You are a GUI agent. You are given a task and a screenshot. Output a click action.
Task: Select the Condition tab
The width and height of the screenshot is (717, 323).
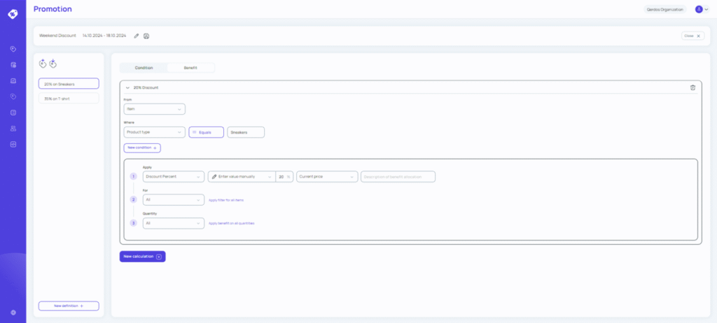144,68
